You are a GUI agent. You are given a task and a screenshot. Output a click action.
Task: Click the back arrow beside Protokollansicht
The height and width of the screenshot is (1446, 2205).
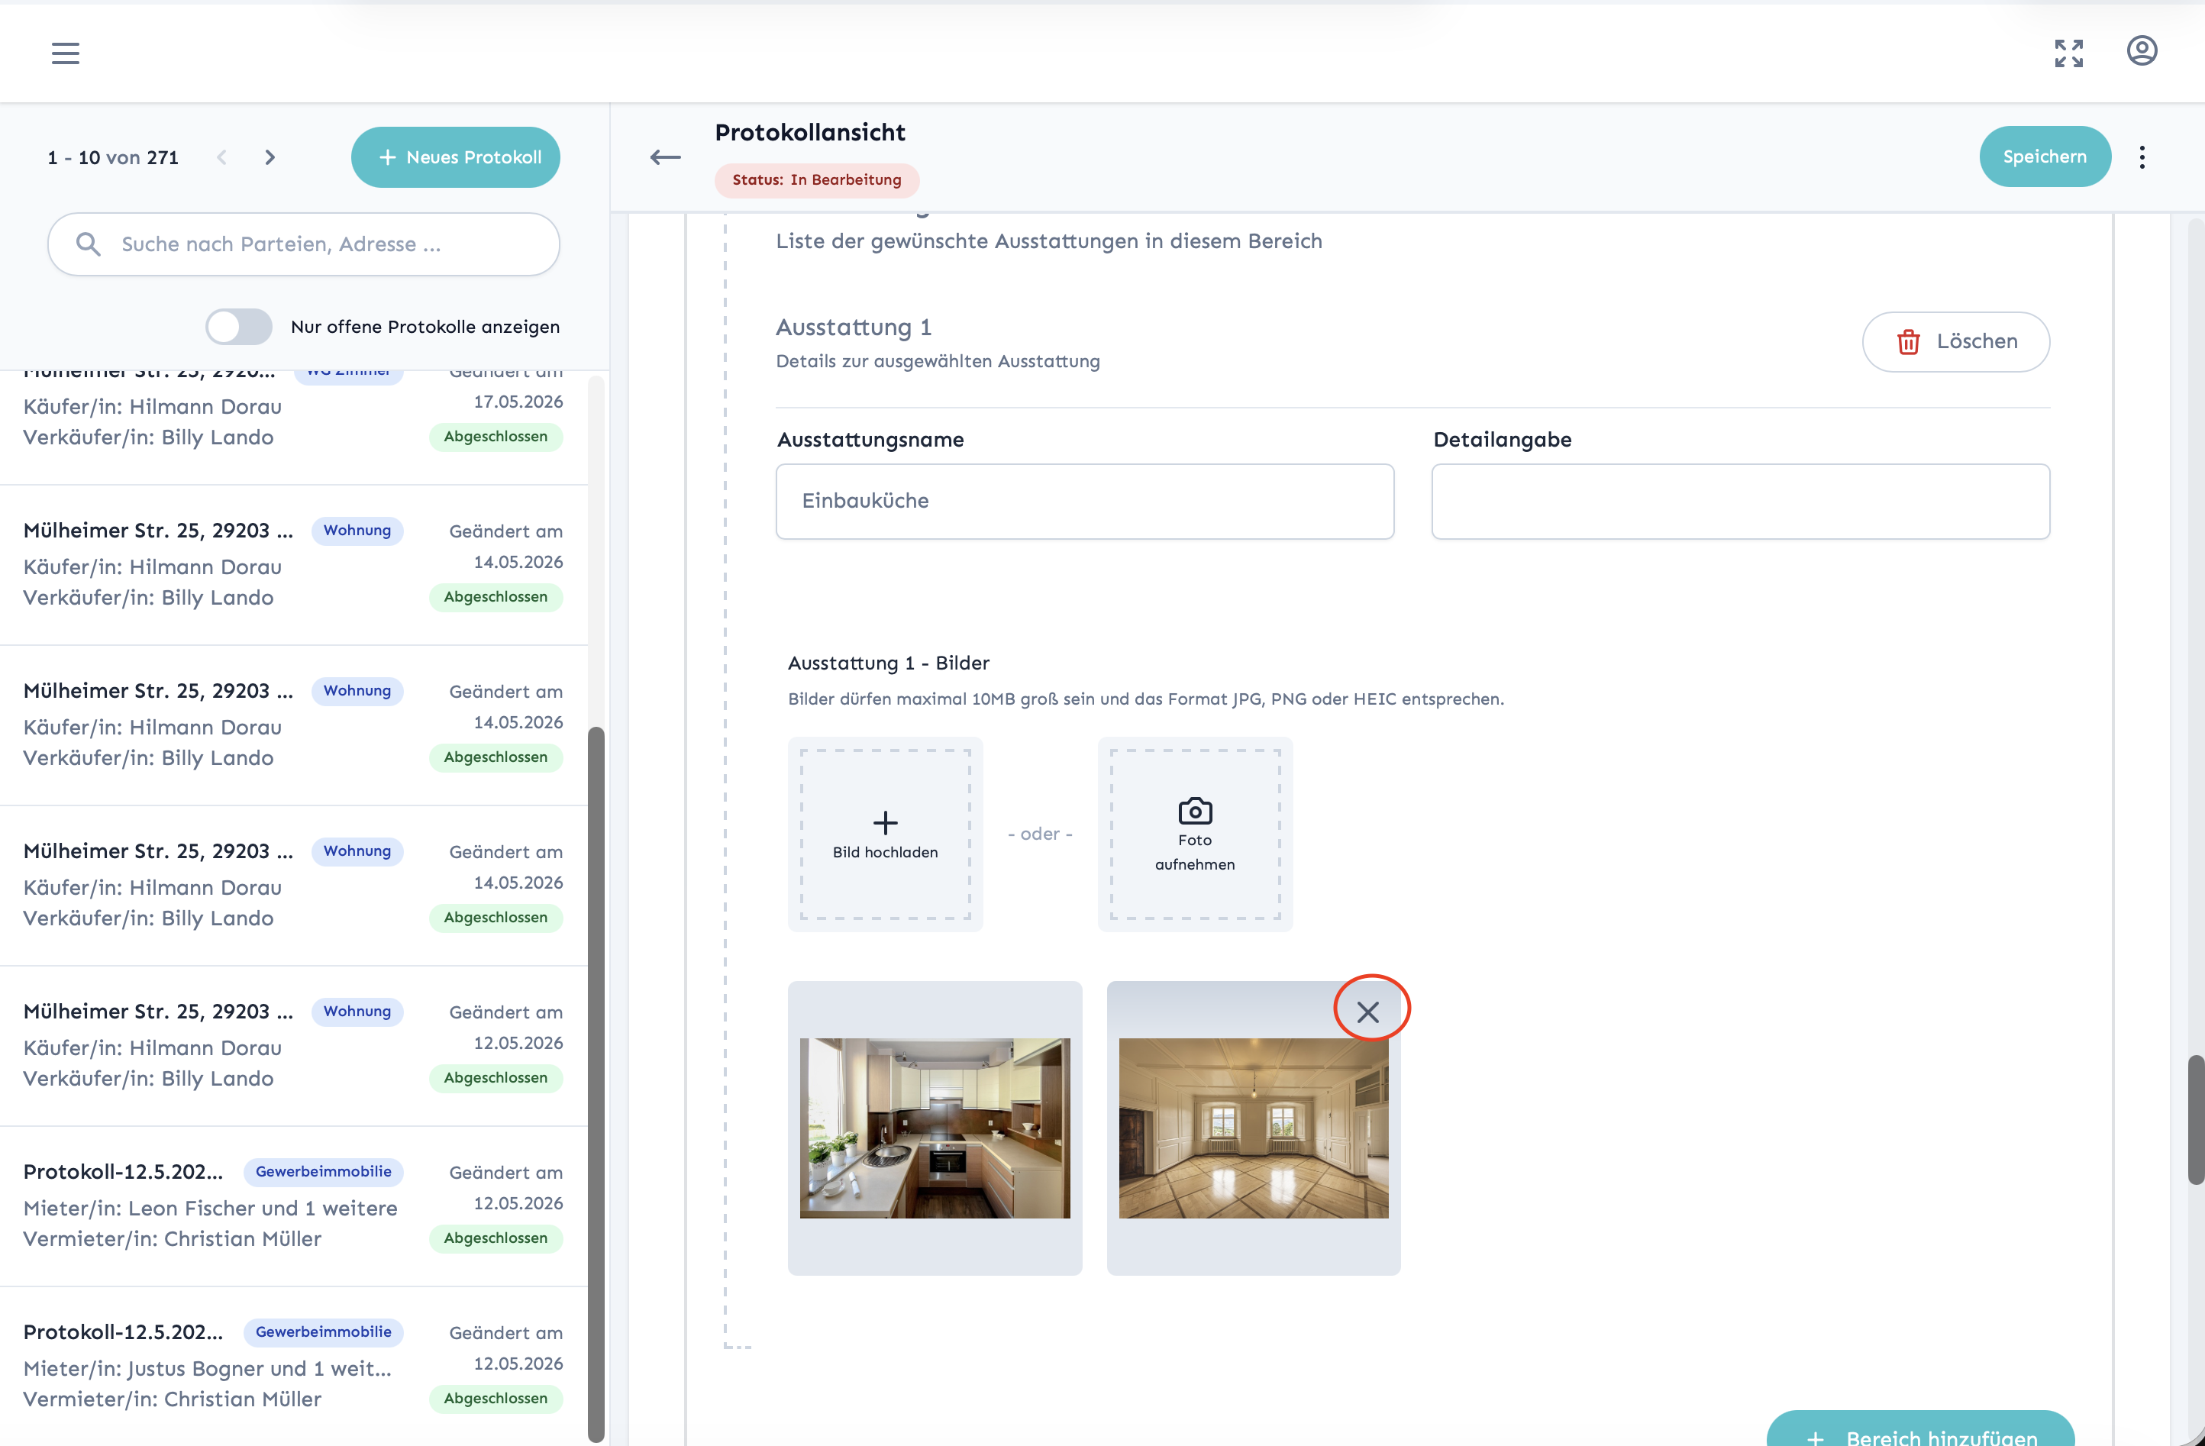pos(665,157)
